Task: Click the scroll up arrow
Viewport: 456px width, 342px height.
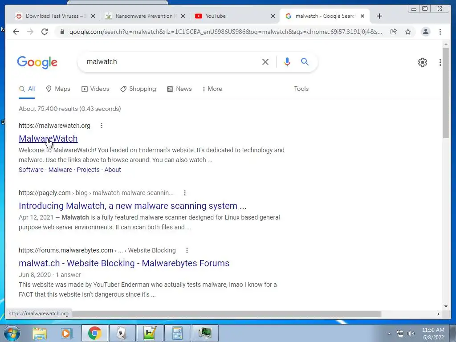Action: click(x=446, y=44)
